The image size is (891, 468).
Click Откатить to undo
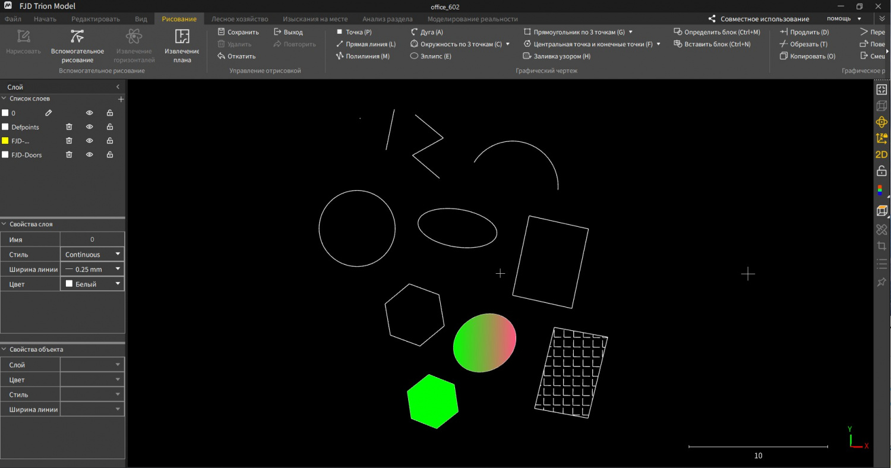click(x=236, y=56)
